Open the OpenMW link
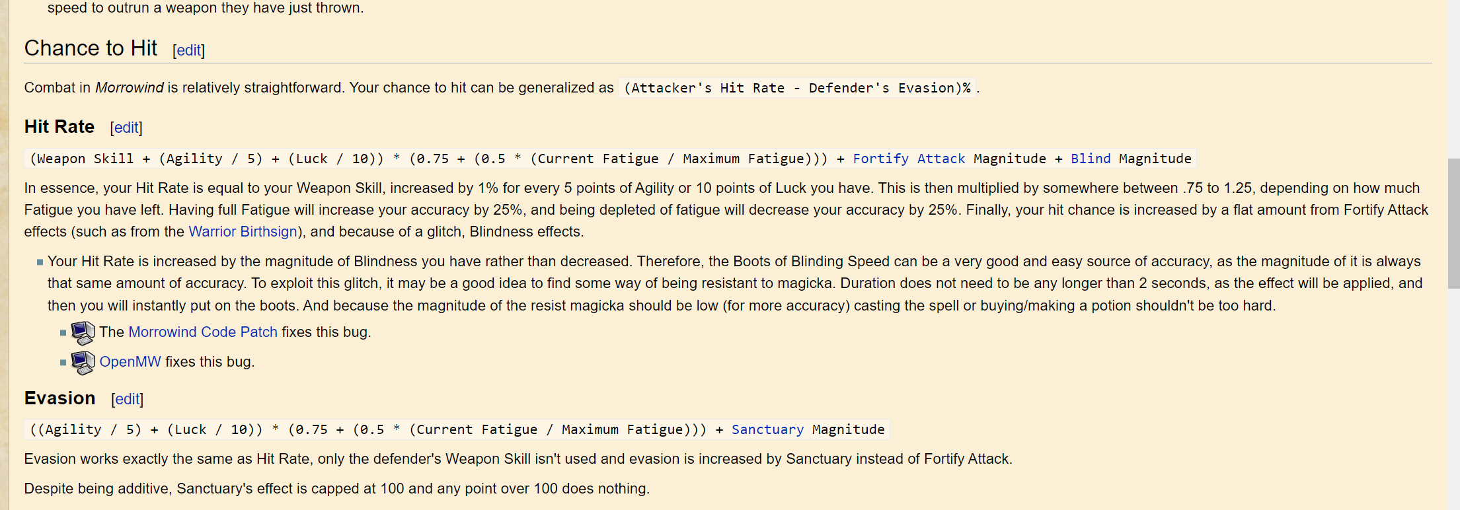This screenshot has height=510, width=1460. coord(130,361)
